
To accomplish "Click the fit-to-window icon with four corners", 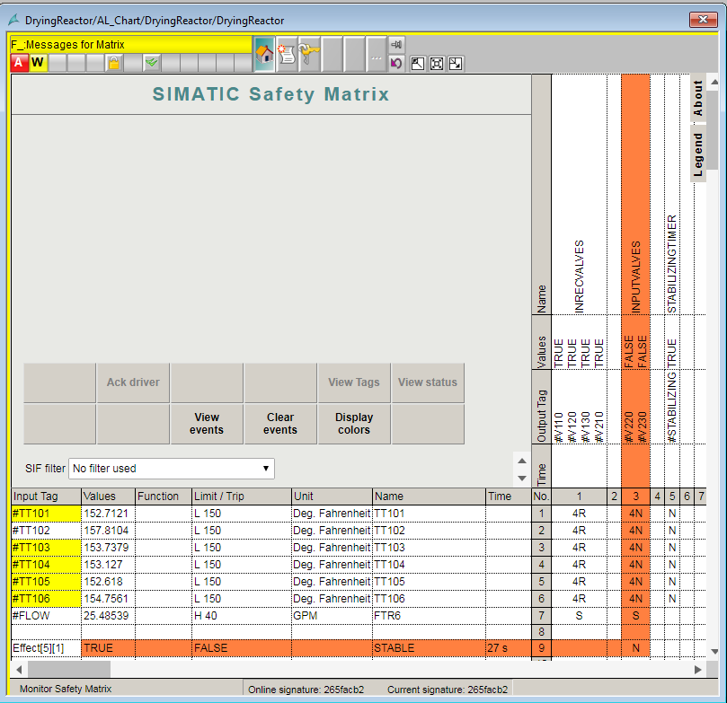I will pyautogui.click(x=437, y=64).
